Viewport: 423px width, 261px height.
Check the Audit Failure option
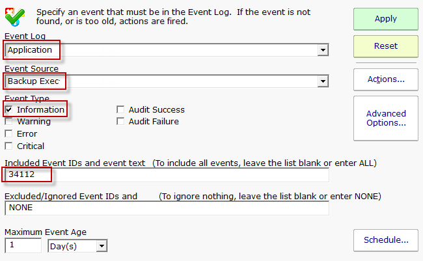pos(120,122)
